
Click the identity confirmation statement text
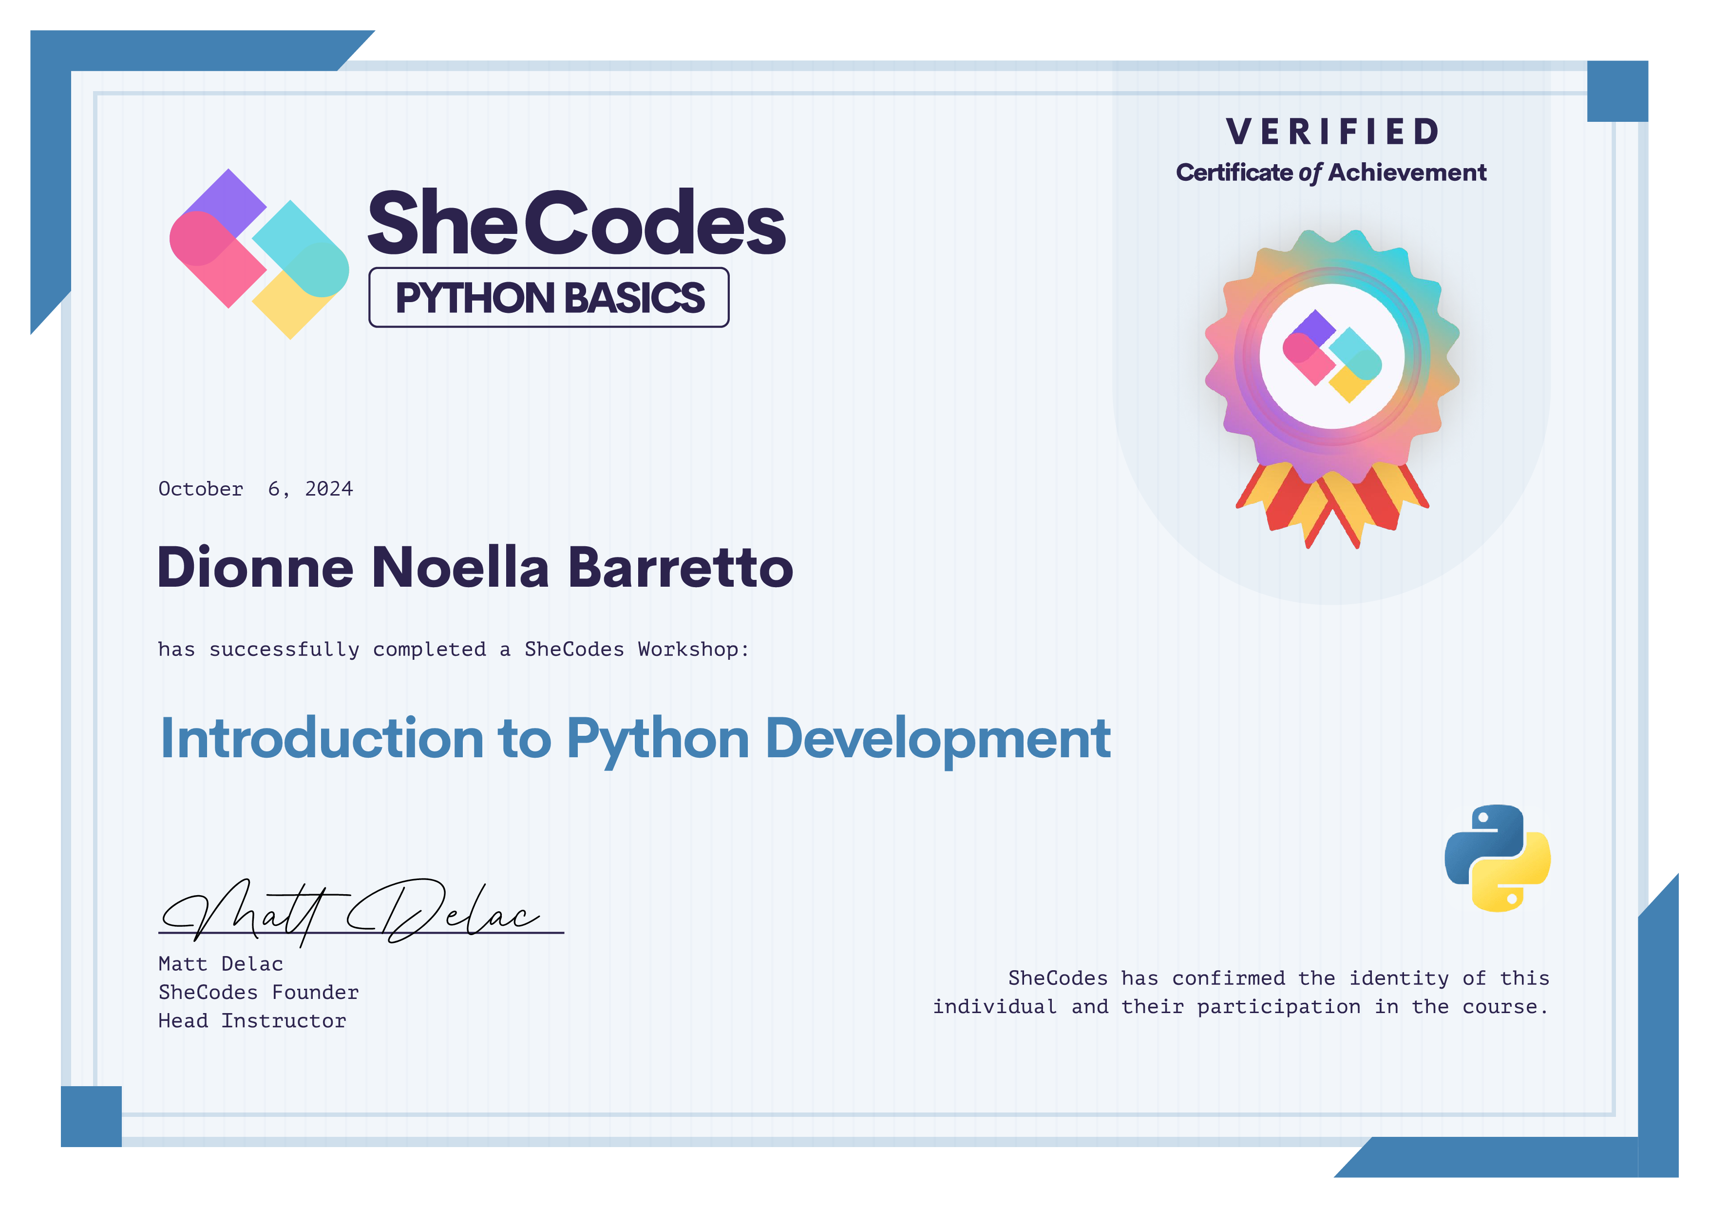(x=1241, y=992)
